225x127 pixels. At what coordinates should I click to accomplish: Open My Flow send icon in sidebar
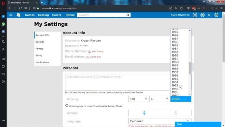3,49
